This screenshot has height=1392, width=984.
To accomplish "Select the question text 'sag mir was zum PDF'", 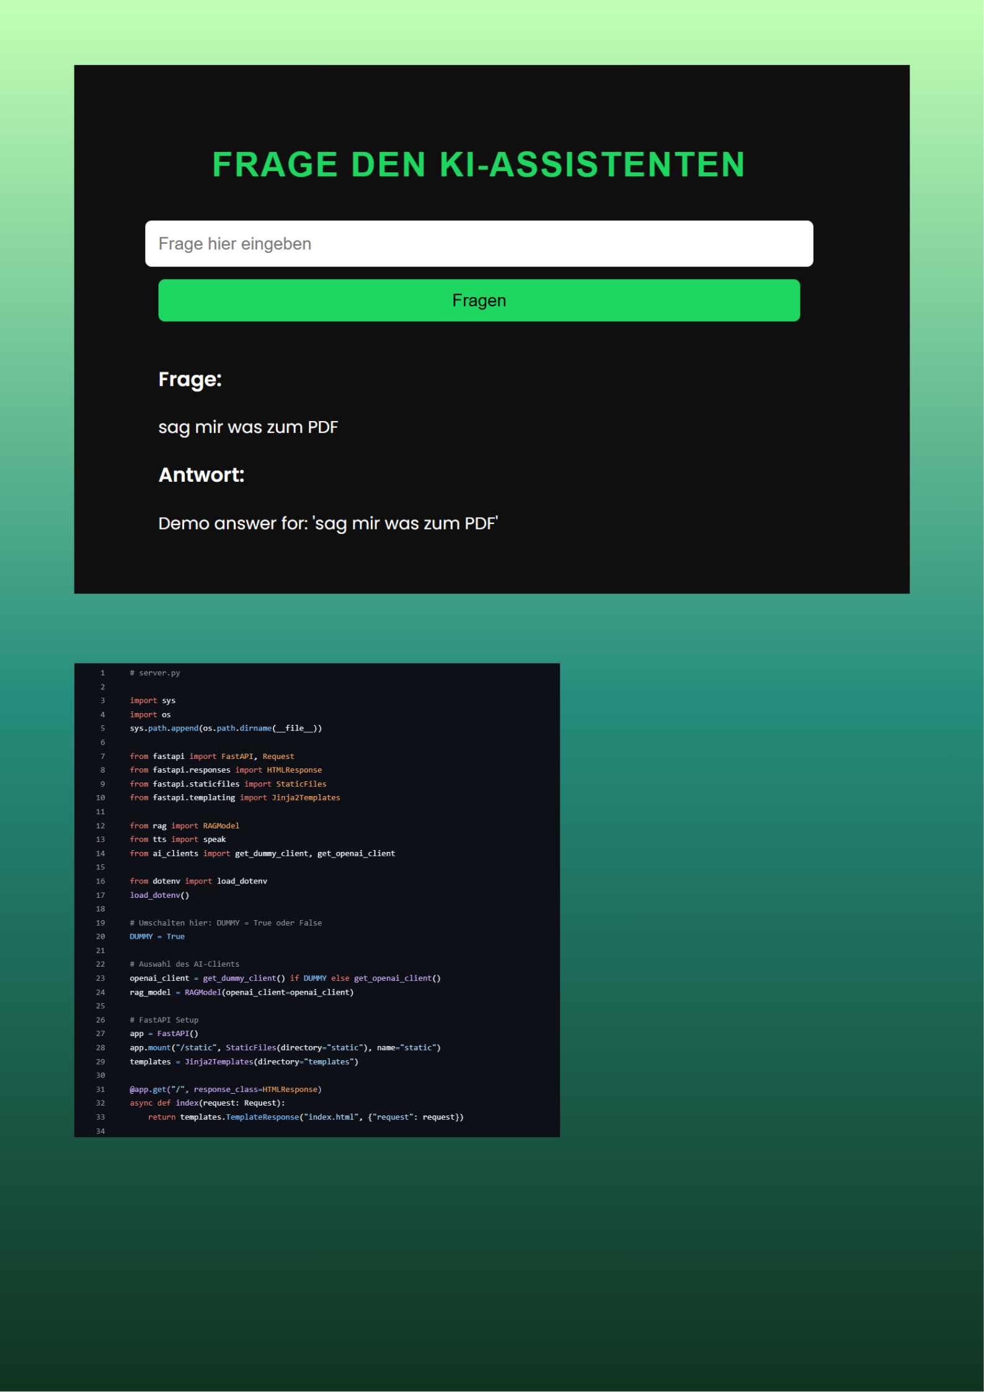I will [x=248, y=427].
